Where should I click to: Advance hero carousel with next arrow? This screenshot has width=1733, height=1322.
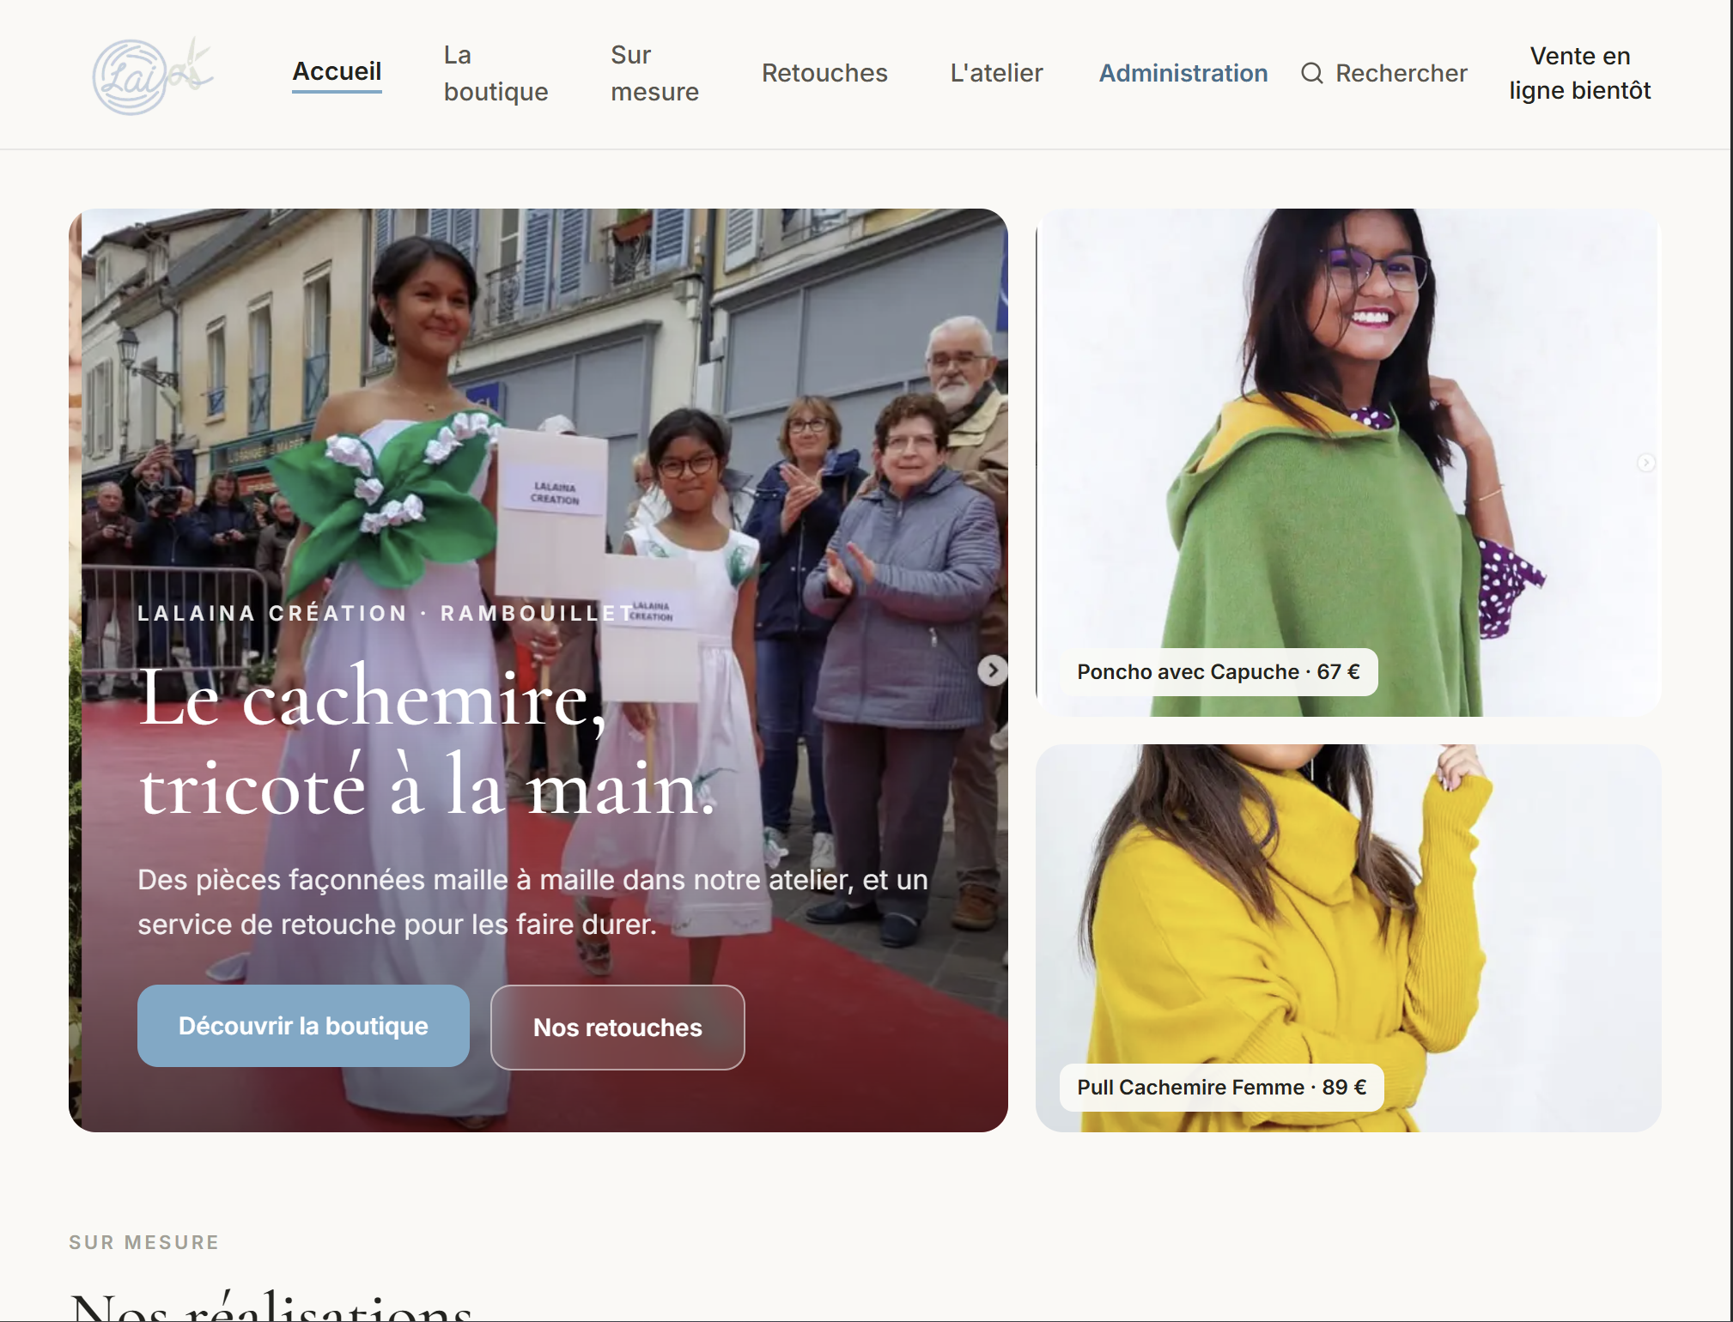coord(993,670)
